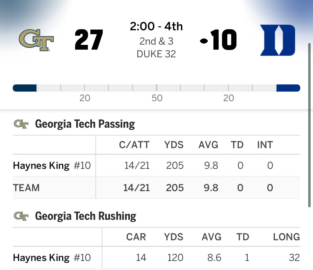The height and width of the screenshot is (270, 313).
Task: Open Haynes King in the passing table
Action: coord(41,166)
